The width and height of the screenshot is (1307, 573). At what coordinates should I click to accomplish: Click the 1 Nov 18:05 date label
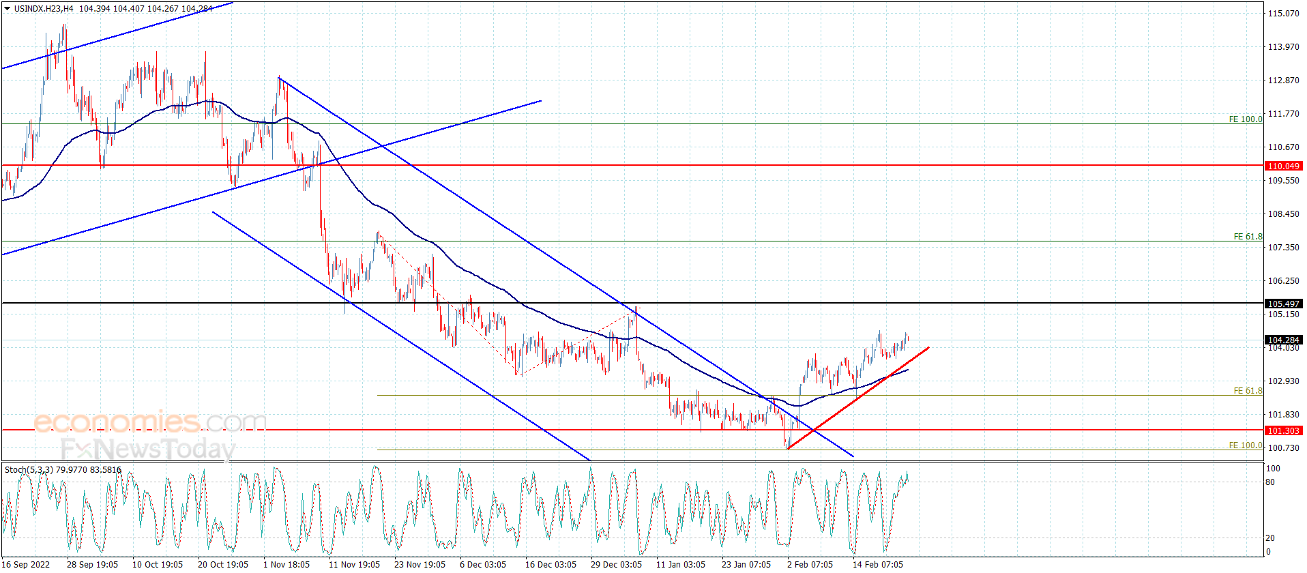pos(287,564)
